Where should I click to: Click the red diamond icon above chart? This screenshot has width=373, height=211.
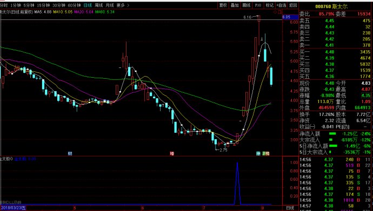click(275, 12)
